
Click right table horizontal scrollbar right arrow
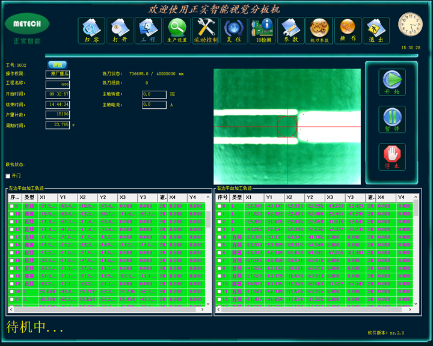click(x=410, y=309)
